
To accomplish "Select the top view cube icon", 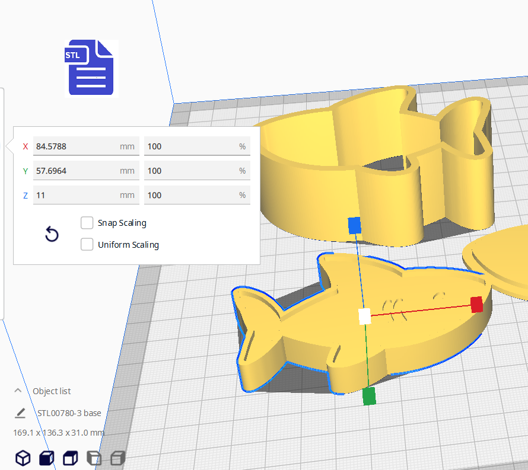I will (x=71, y=458).
